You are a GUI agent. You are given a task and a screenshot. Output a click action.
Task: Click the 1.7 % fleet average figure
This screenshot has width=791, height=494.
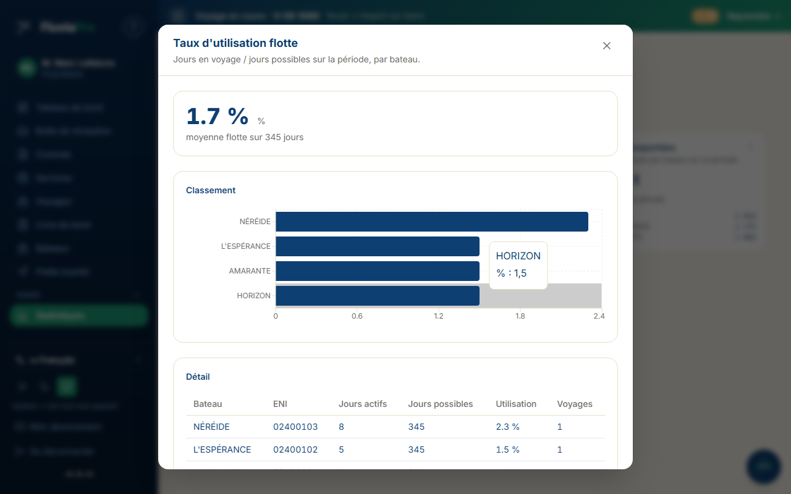point(217,116)
